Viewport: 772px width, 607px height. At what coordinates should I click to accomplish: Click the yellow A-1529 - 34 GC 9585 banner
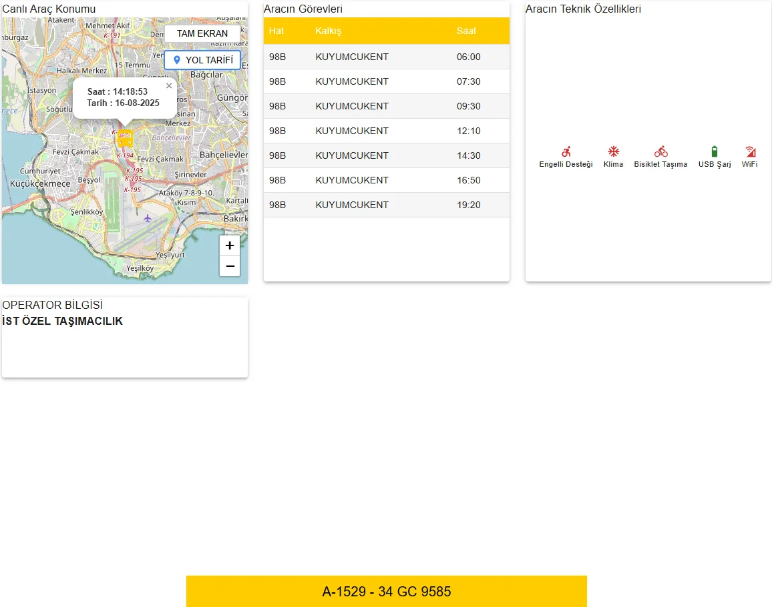pyautogui.click(x=386, y=592)
